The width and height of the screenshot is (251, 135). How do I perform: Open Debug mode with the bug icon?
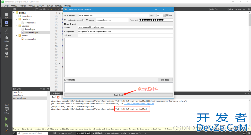(x=7, y=39)
